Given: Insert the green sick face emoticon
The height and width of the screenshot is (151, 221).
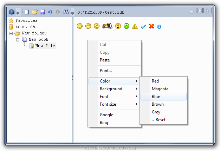Looking at the screenshot, I should pyautogui.click(x=126, y=26).
